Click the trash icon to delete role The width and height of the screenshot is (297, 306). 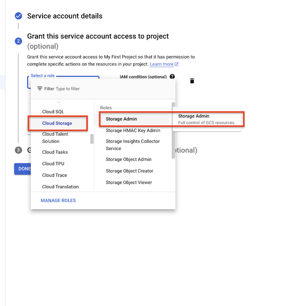(192, 81)
